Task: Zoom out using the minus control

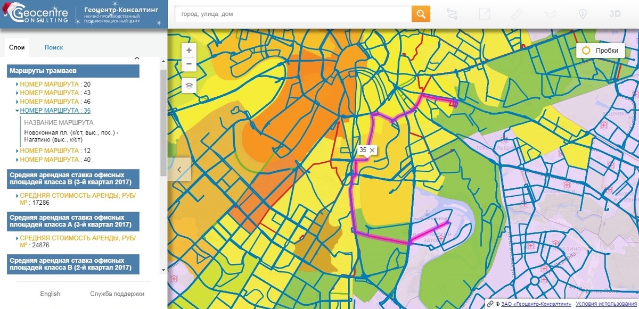Action: pyautogui.click(x=189, y=64)
